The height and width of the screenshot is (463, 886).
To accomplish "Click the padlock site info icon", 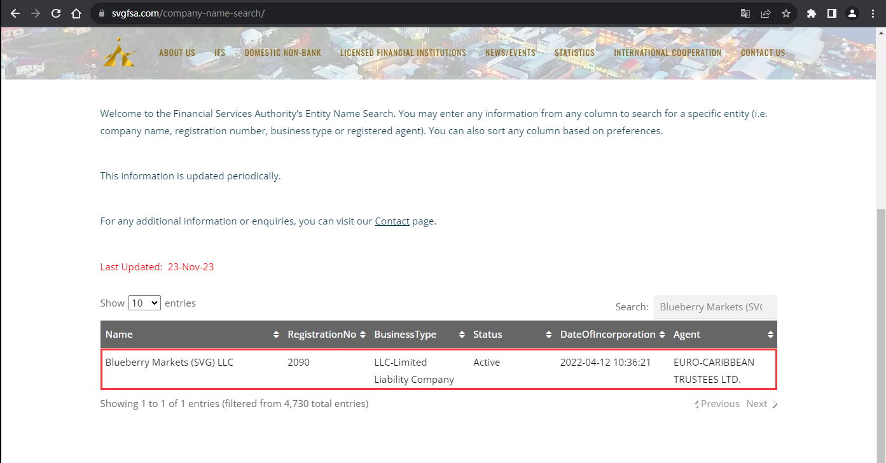I will tap(102, 13).
